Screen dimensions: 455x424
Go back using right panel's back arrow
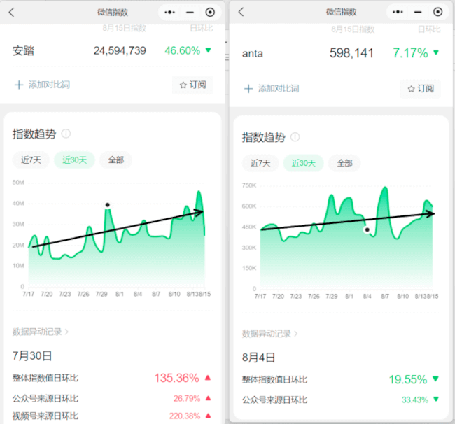pos(241,12)
